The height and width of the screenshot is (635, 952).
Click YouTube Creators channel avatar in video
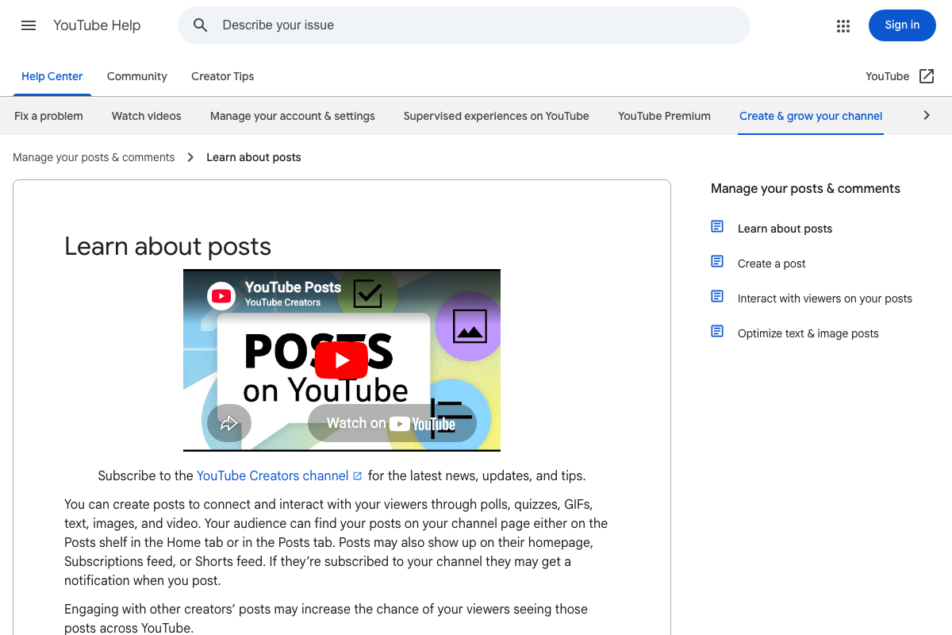(x=221, y=296)
